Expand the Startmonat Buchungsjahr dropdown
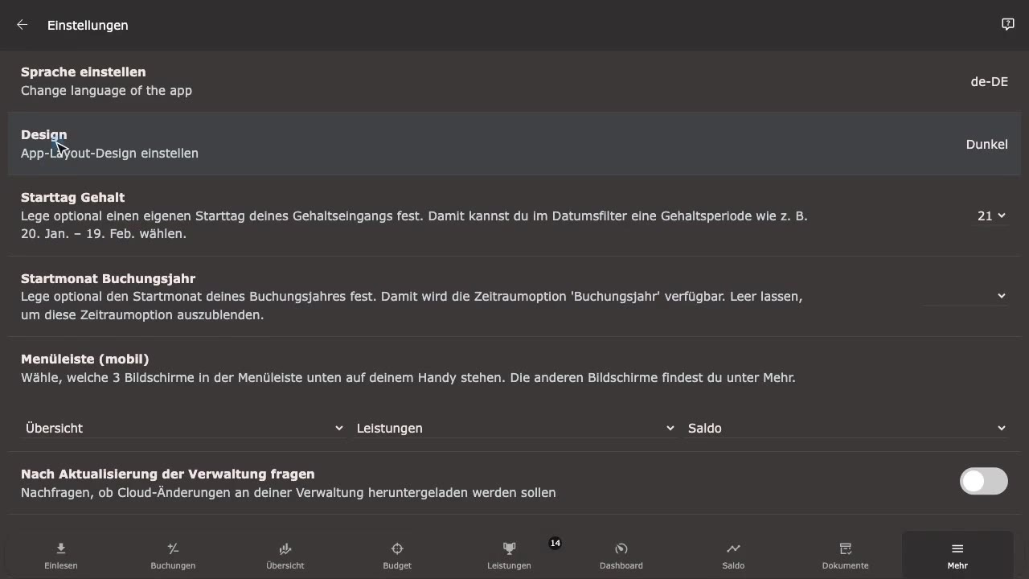The image size is (1029, 579). click(965, 296)
